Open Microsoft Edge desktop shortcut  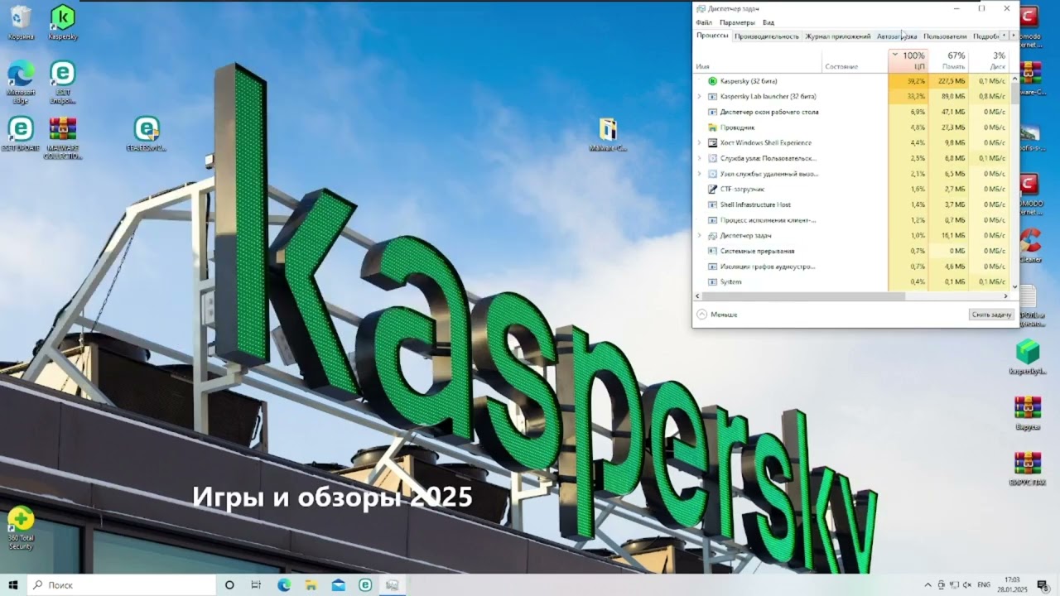point(21,82)
